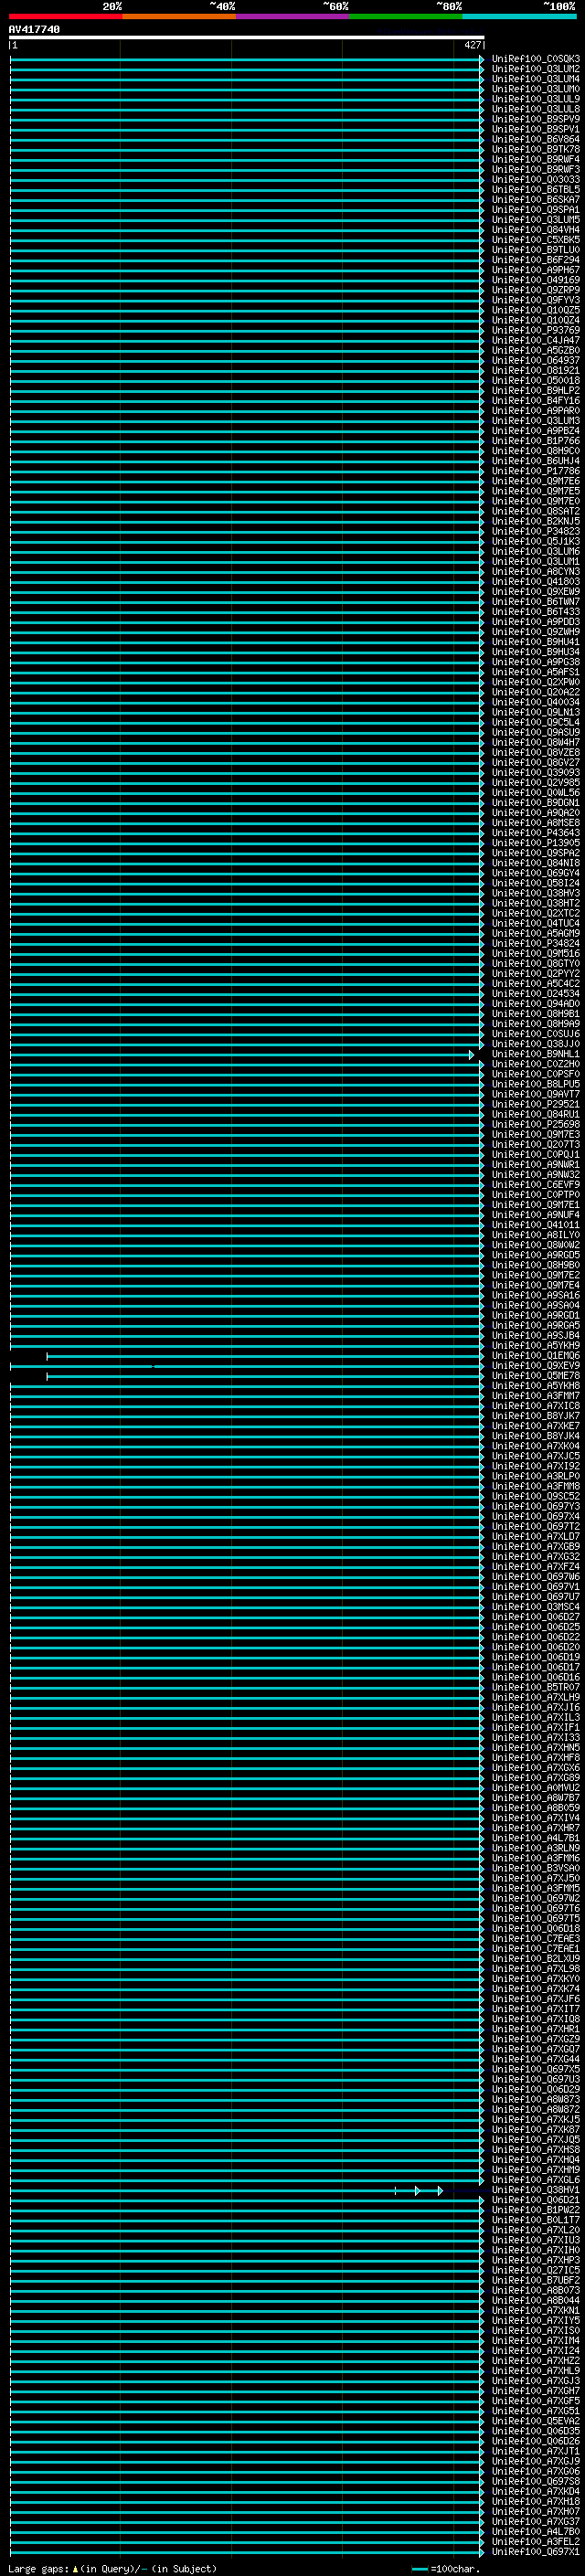Click the query end position 427
Viewport: 585px width, 2576px height.
[x=473, y=45]
